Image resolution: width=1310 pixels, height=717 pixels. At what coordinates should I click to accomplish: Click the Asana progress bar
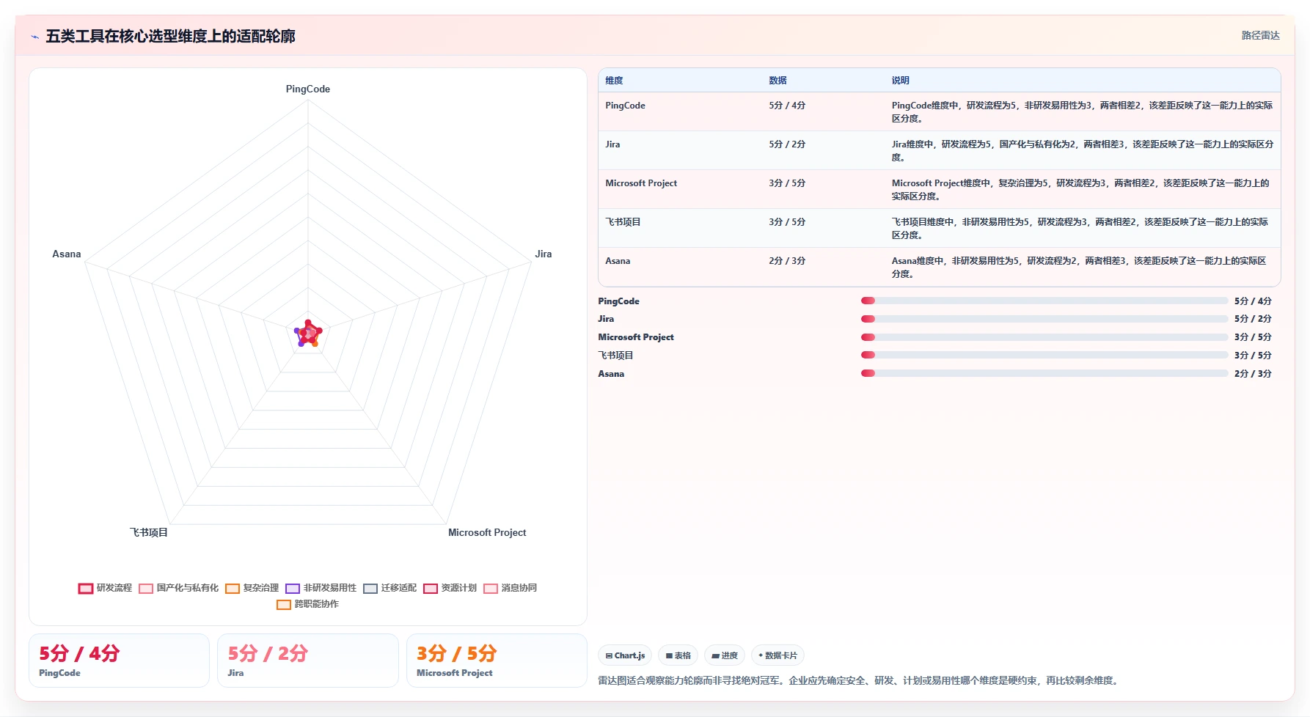pos(1044,373)
